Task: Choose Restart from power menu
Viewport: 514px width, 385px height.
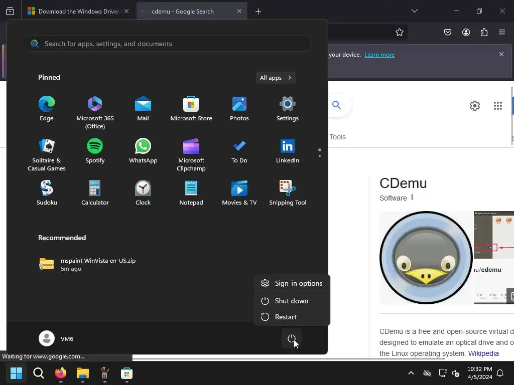Action: [292, 317]
